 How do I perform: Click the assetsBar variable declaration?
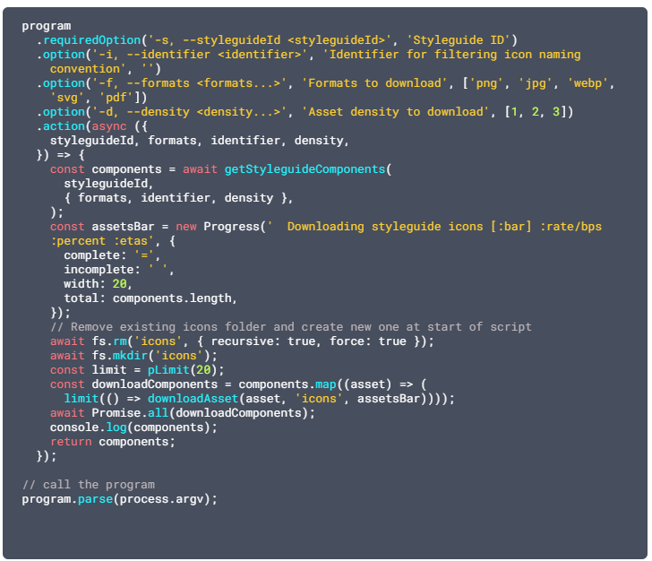pos(123,227)
